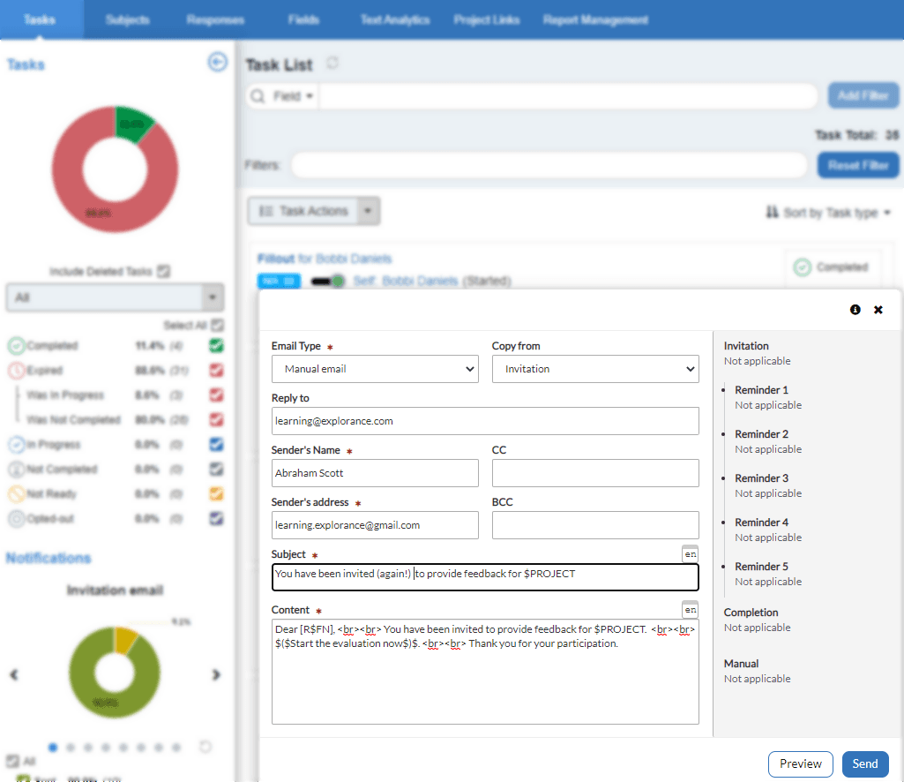
Task: Switch to the Report Management tab
Action: (595, 19)
